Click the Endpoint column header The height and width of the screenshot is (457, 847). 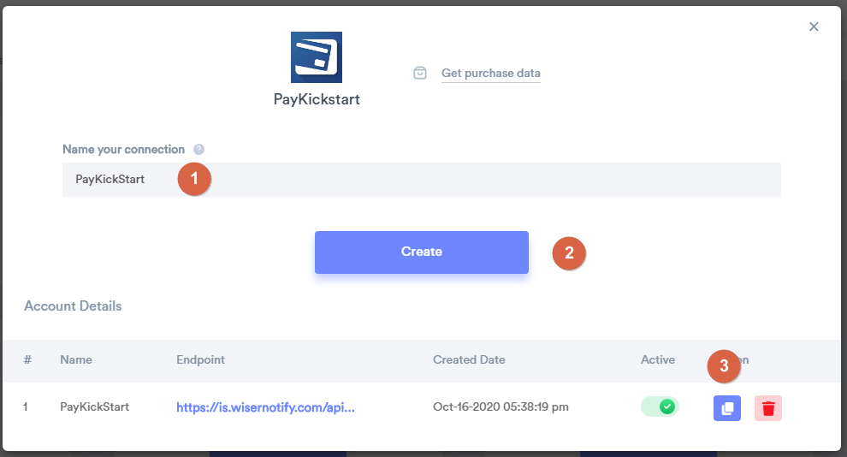click(x=200, y=359)
